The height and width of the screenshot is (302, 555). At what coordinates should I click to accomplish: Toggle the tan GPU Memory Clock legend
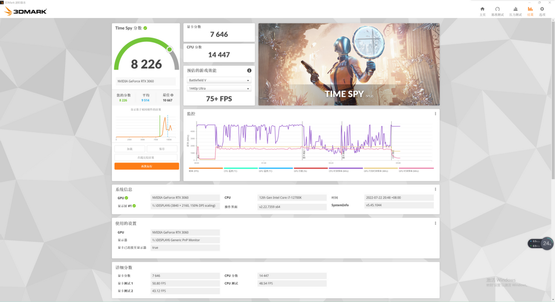point(381,170)
